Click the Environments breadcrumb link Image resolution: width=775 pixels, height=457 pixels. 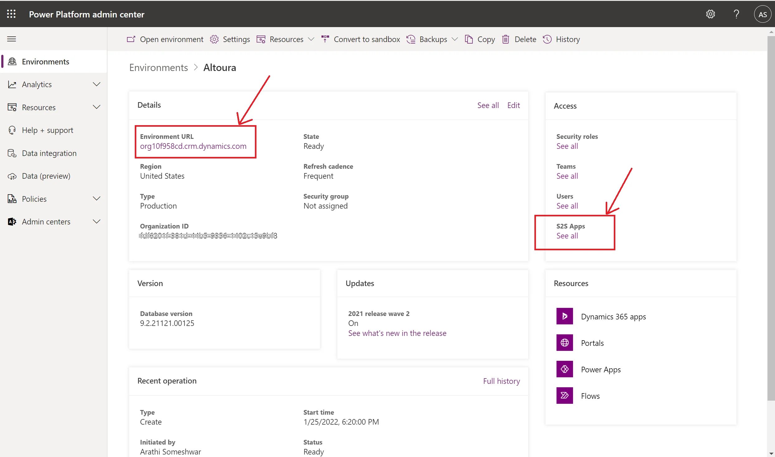pos(158,68)
